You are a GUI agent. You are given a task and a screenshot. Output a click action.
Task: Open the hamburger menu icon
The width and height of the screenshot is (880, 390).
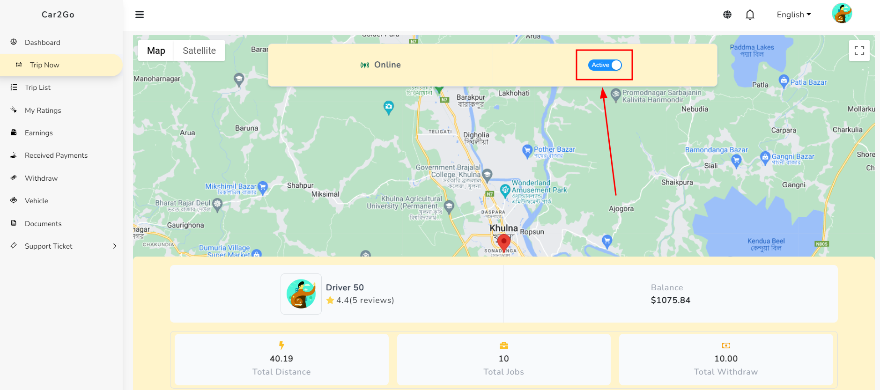tap(140, 15)
